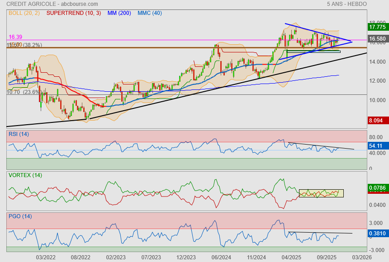Select the MMC (40) legend label

(x=149, y=13)
